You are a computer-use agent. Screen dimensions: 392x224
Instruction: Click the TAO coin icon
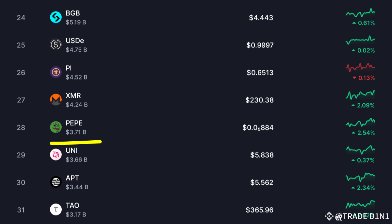pyautogui.click(x=56, y=209)
